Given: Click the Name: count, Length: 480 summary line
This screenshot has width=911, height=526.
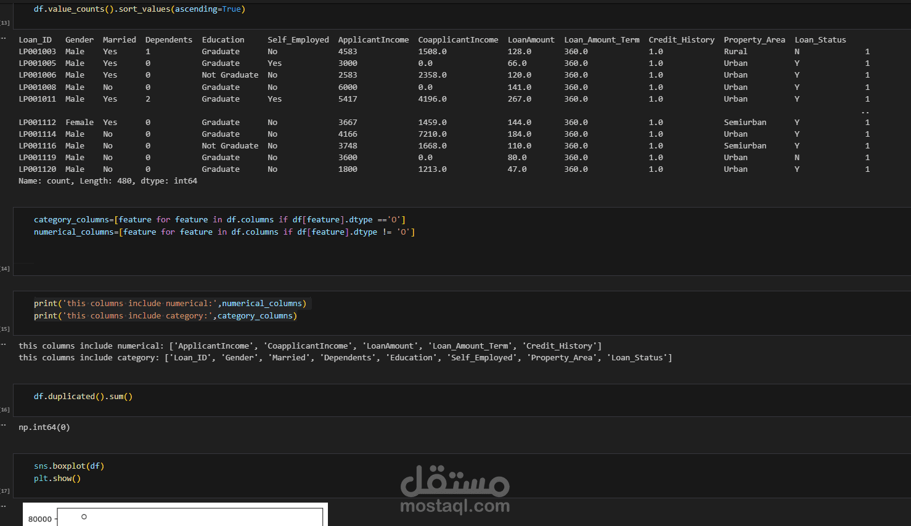Looking at the screenshot, I should 108,181.
